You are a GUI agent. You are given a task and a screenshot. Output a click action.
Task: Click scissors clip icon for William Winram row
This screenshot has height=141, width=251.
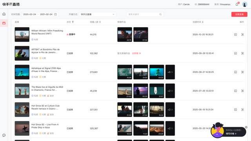tap(243, 34)
